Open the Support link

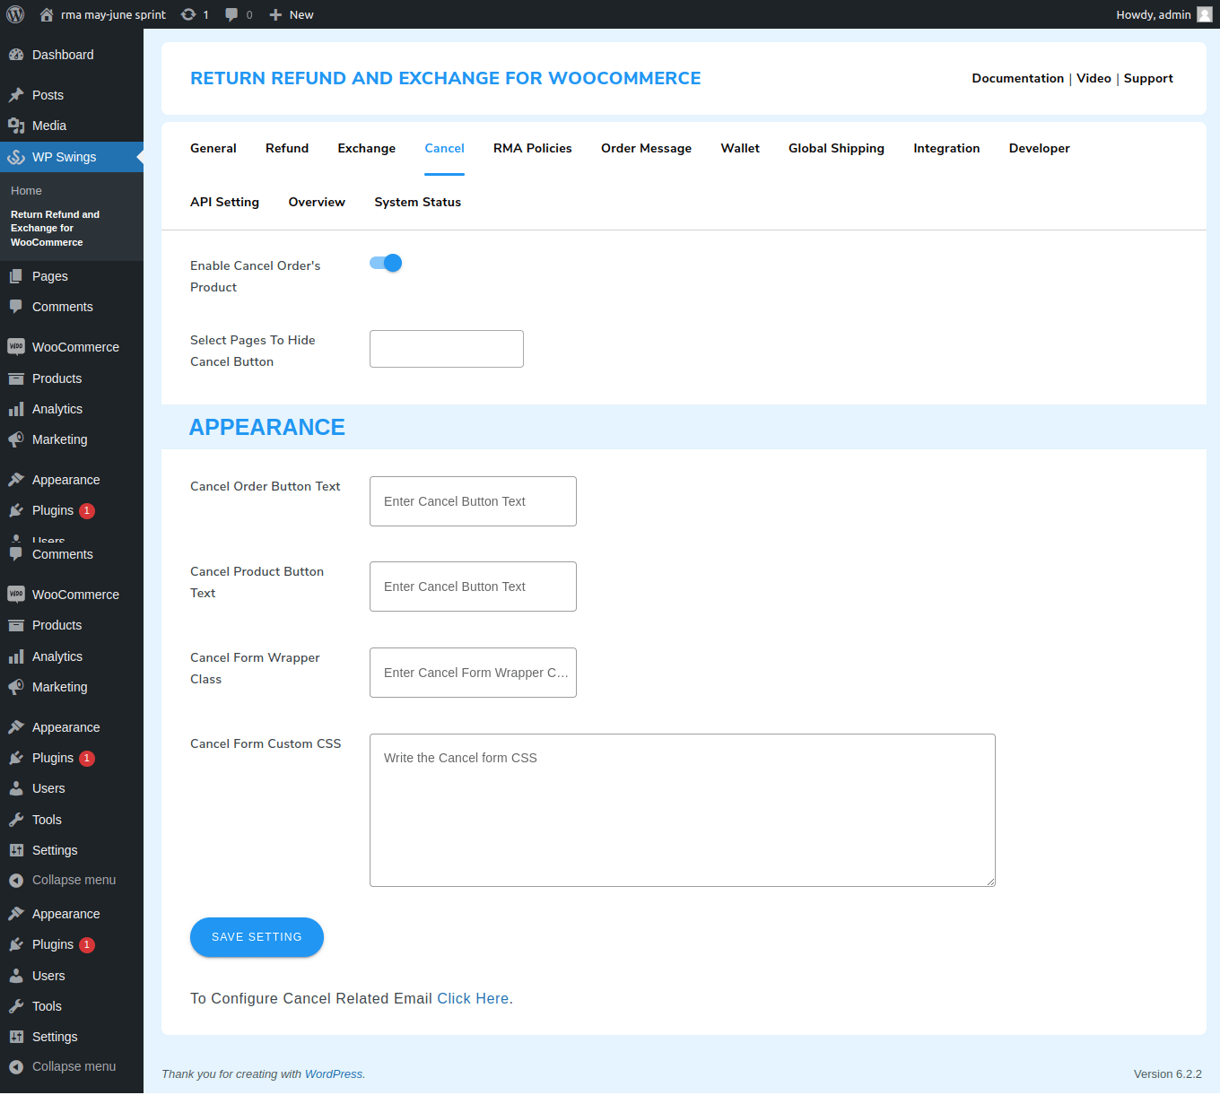coord(1148,78)
